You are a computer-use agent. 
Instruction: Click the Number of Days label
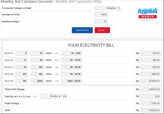tap(11, 21)
